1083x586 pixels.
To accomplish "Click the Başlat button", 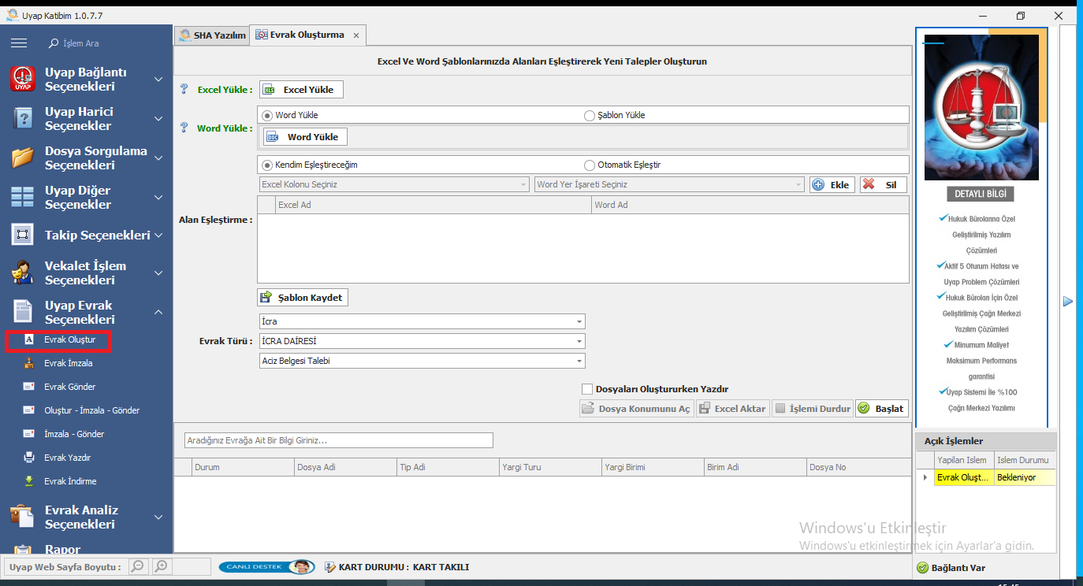I will tap(882, 409).
